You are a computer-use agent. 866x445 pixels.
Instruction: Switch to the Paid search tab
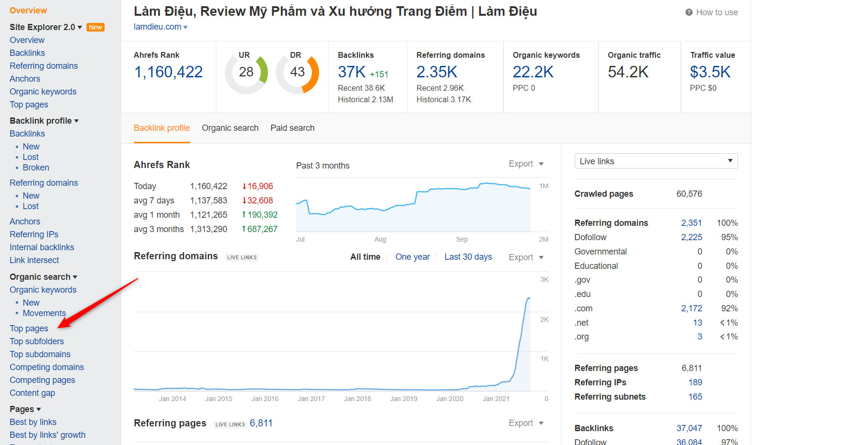pyautogui.click(x=292, y=128)
